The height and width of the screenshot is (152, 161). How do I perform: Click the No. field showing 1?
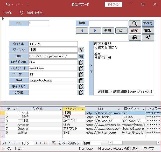39,23
